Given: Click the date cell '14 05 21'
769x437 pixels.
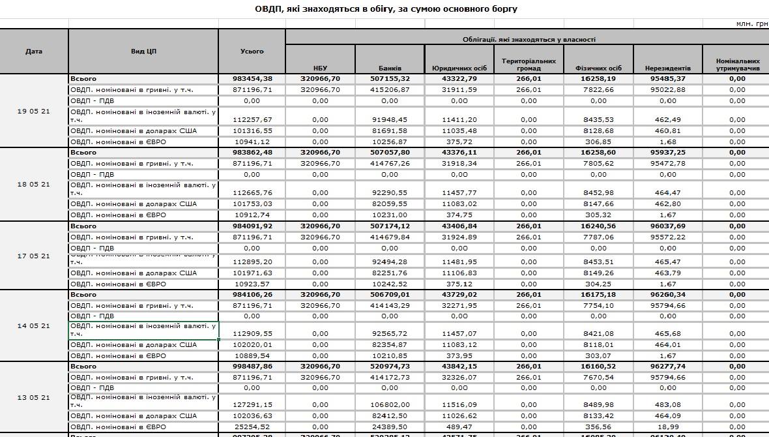Looking at the screenshot, I should pos(34,325).
